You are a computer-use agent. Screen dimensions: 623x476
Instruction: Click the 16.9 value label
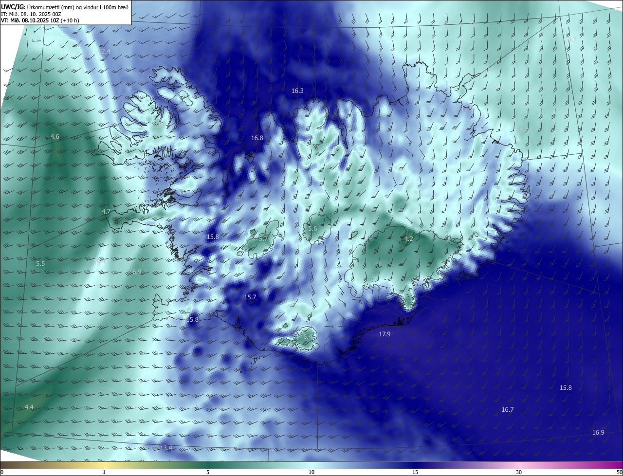tap(598, 433)
